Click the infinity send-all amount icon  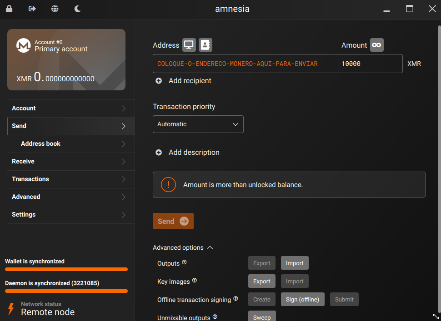tap(376, 45)
